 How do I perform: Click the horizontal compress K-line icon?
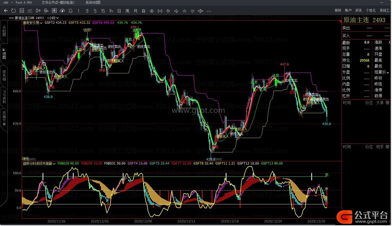160,11
